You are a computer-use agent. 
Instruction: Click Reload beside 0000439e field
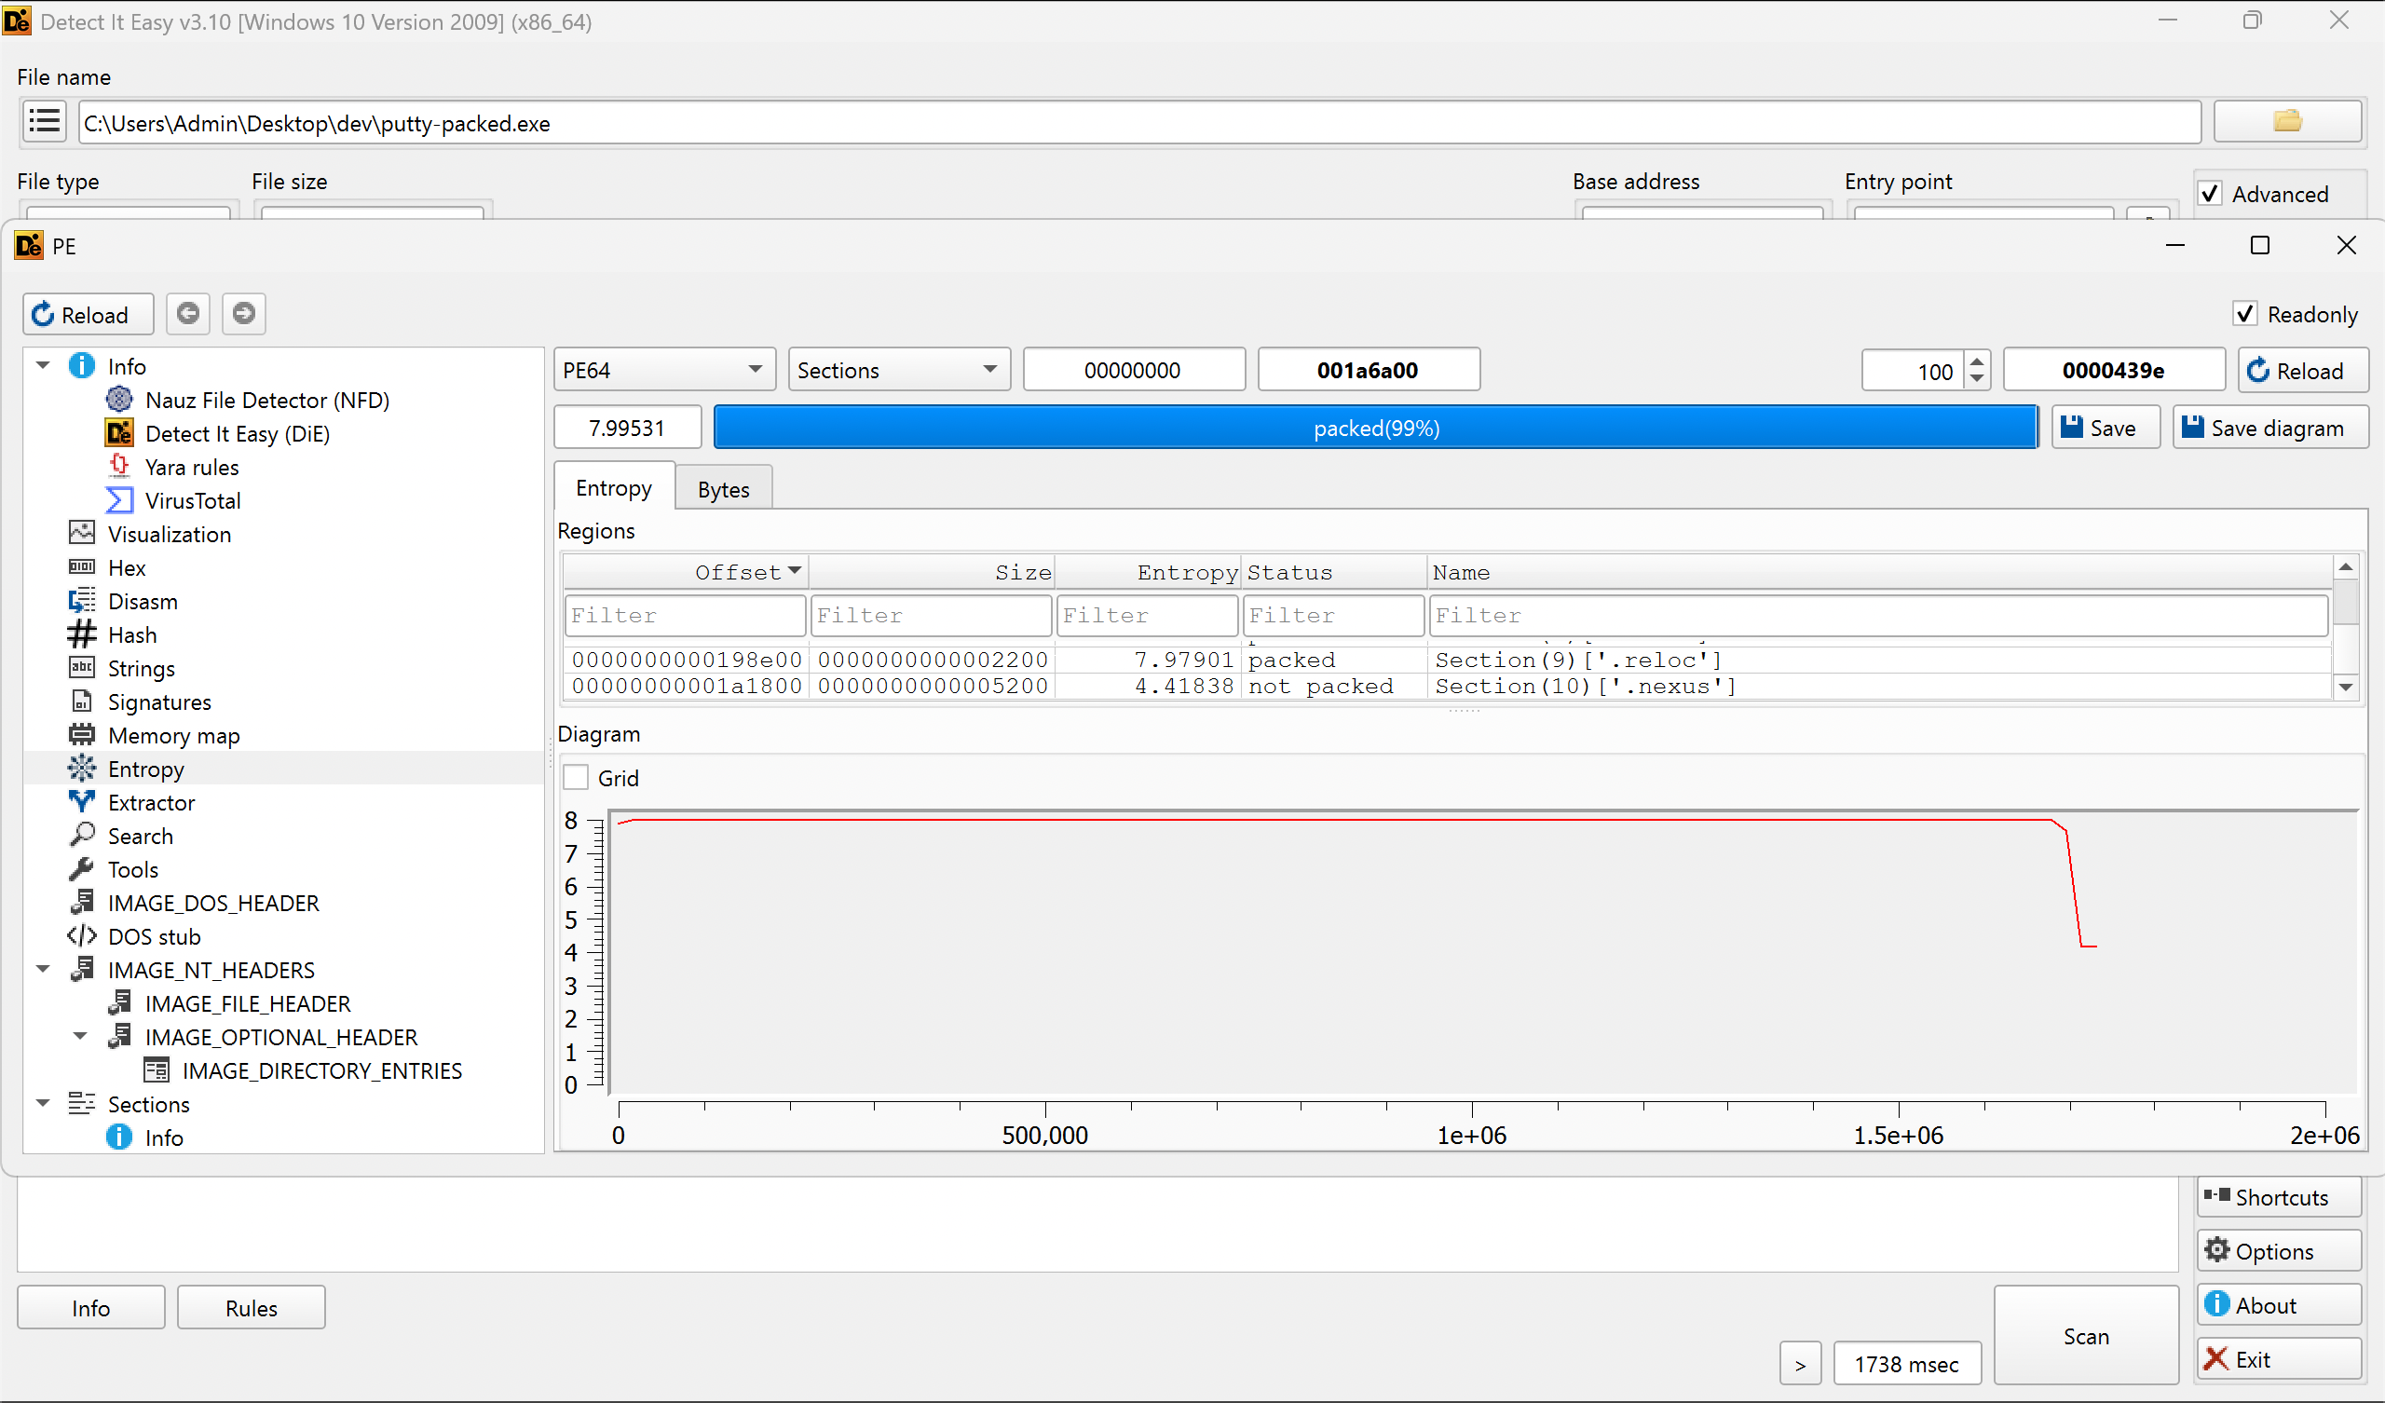click(2302, 370)
